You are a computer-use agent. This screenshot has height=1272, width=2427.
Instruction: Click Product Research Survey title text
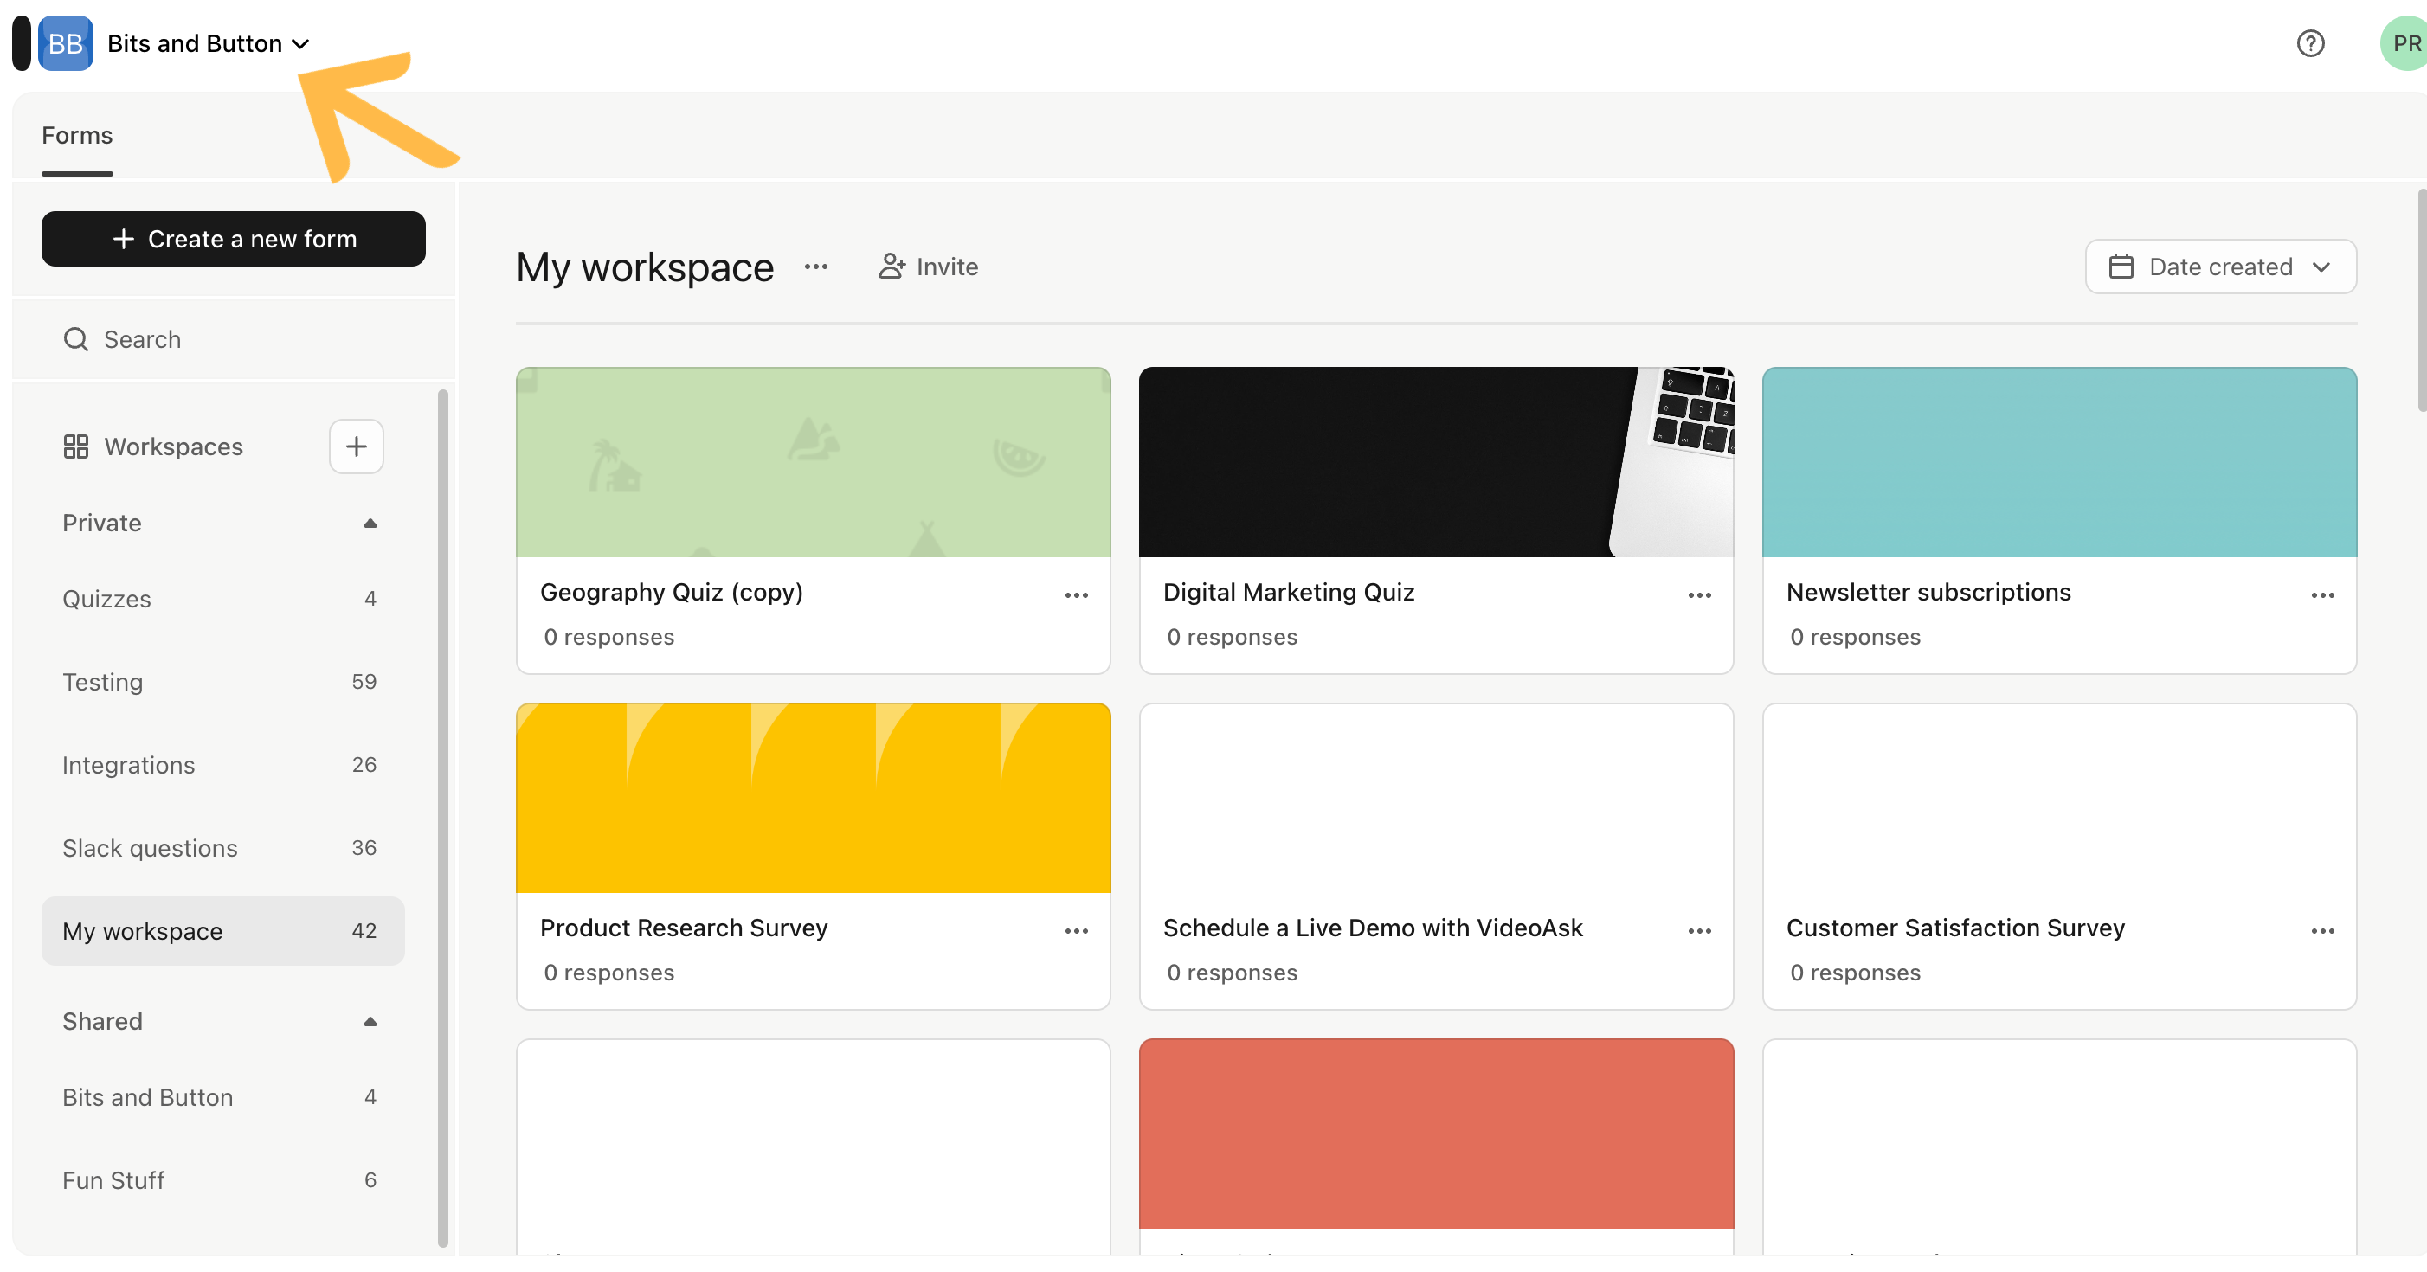683,928
